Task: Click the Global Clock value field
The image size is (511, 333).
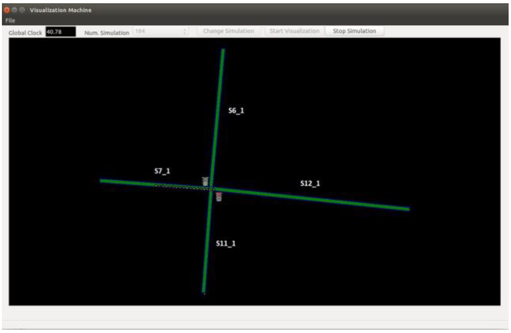Action: click(x=60, y=32)
